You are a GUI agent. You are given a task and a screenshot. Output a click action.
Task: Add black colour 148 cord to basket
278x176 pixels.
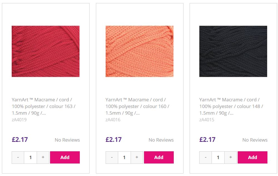252,157
